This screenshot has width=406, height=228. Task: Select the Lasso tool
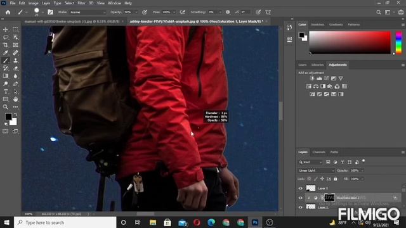pyautogui.click(x=6, y=37)
